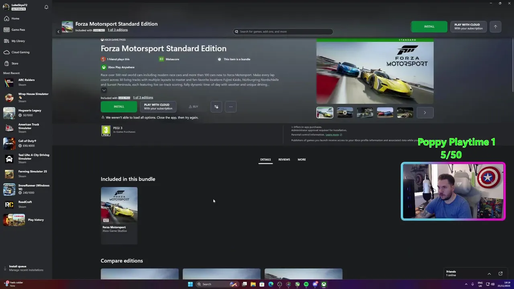Switch to the More tab
Image resolution: width=514 pixels, height=289 pixels.
click(302, 160)
